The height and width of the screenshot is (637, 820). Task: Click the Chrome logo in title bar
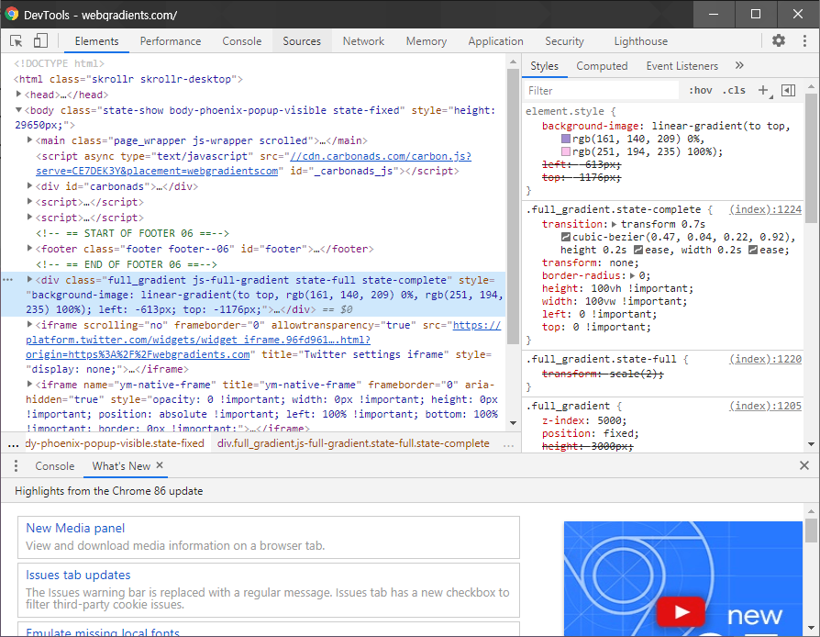12,14
